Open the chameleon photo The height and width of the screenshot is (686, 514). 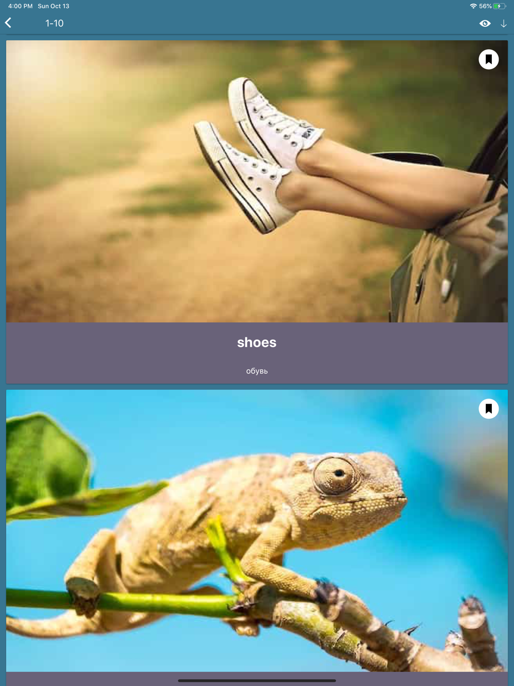point(257,531)
